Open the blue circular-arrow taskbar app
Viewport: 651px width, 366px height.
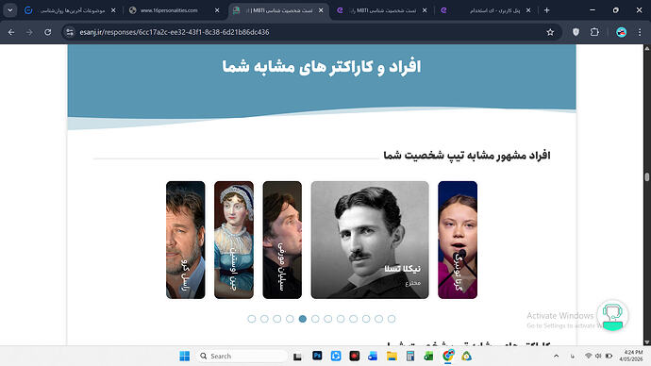click(336, 356)
